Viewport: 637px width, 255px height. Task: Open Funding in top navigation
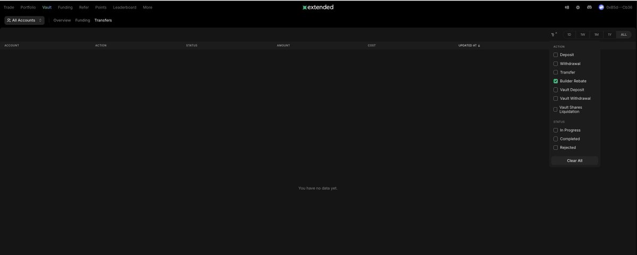point(65,7)
